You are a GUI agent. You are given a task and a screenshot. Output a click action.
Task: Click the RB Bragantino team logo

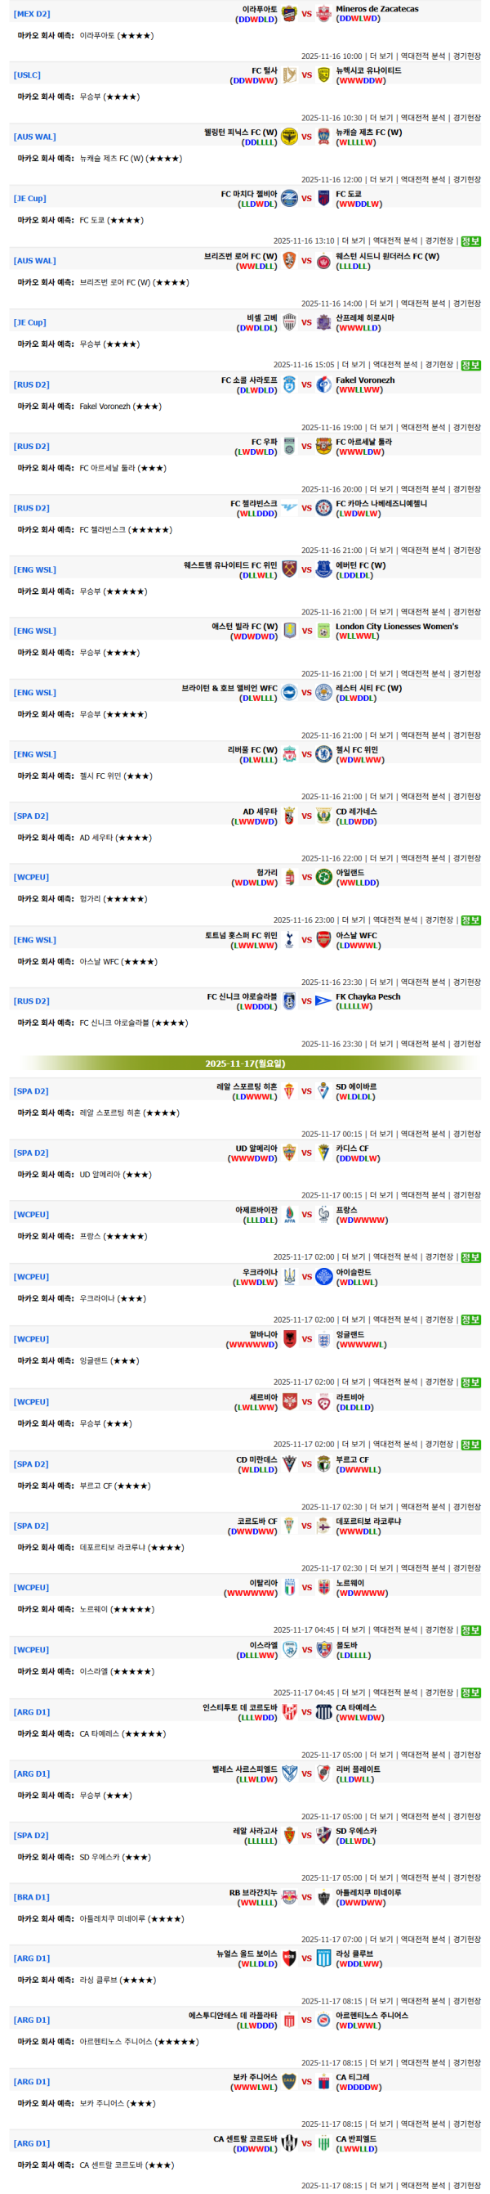tap(289, 1897)
